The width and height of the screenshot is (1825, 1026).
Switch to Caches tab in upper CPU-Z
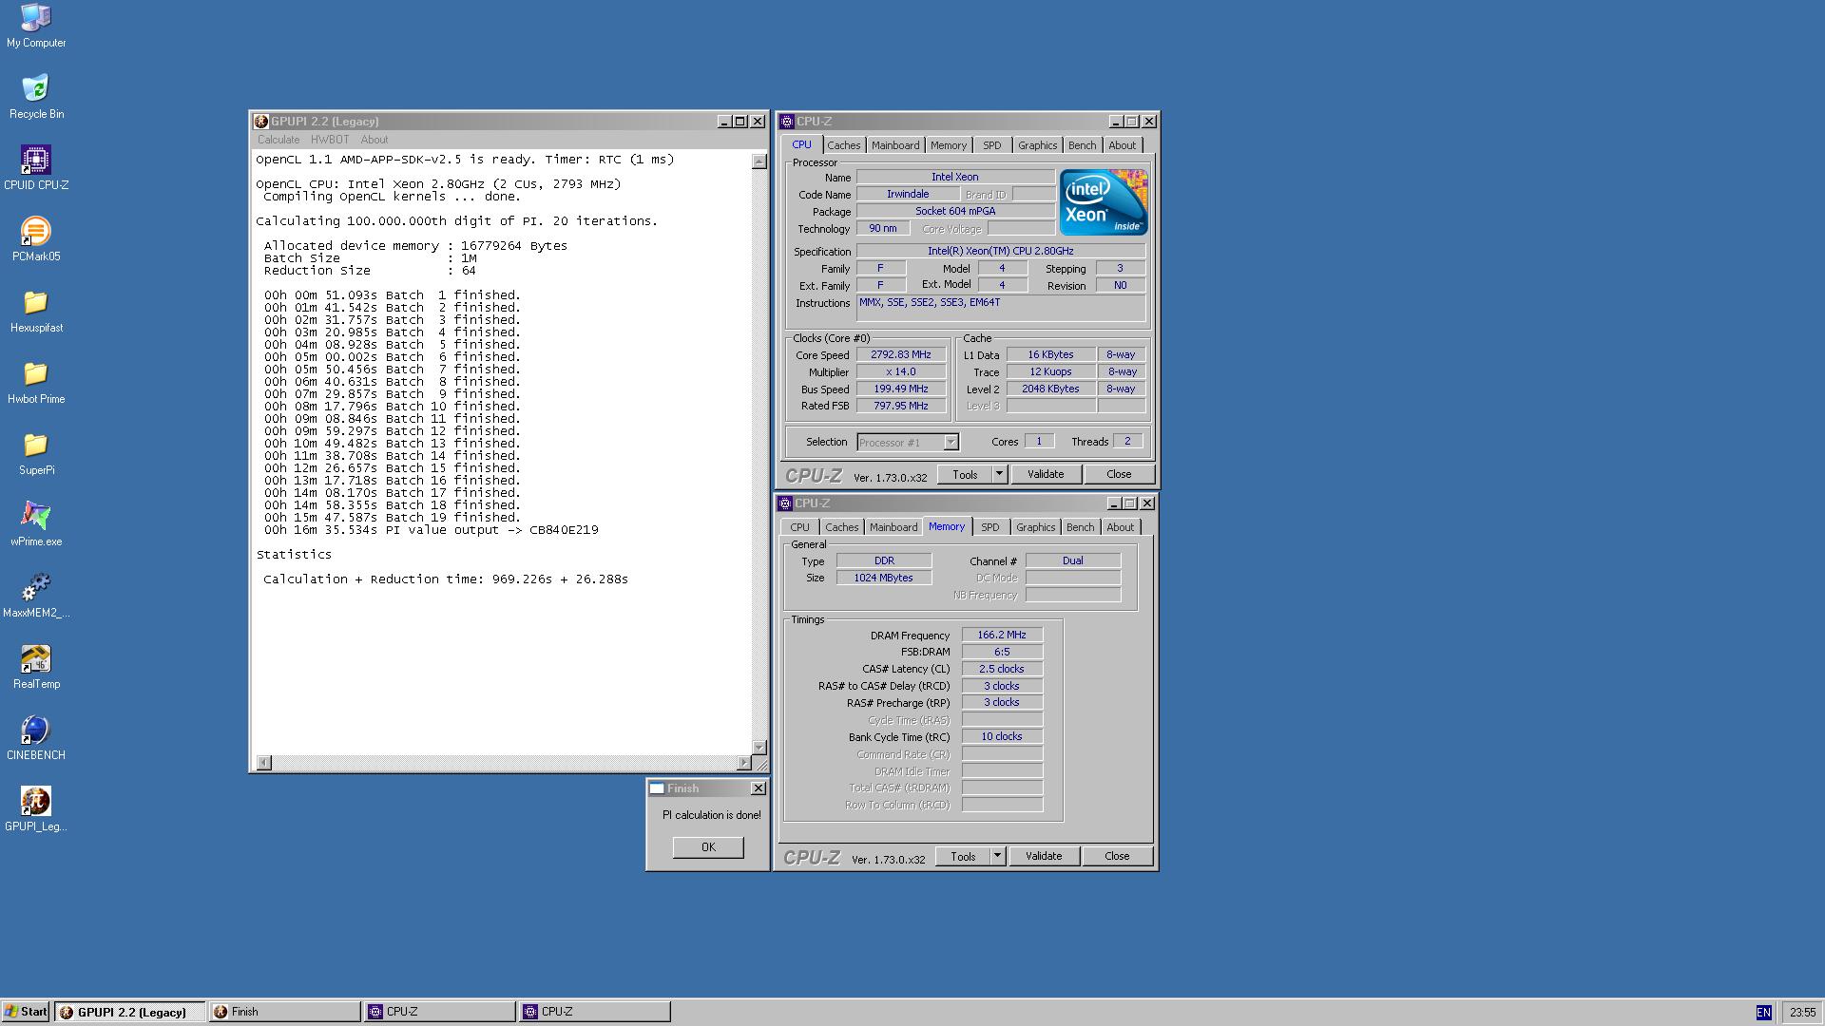pos(843,145)
